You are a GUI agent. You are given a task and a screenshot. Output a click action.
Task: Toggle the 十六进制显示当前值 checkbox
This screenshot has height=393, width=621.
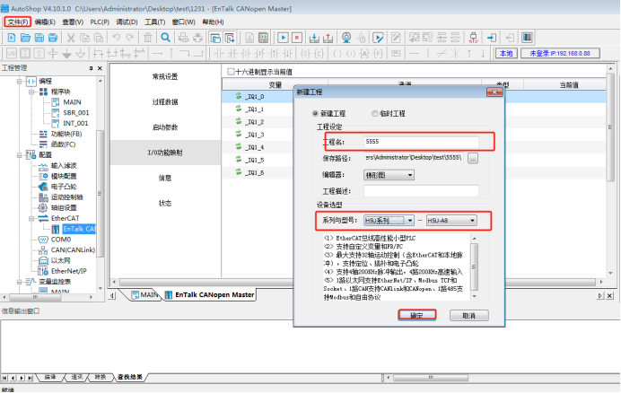pyautogui.click(x=231, y=72)
